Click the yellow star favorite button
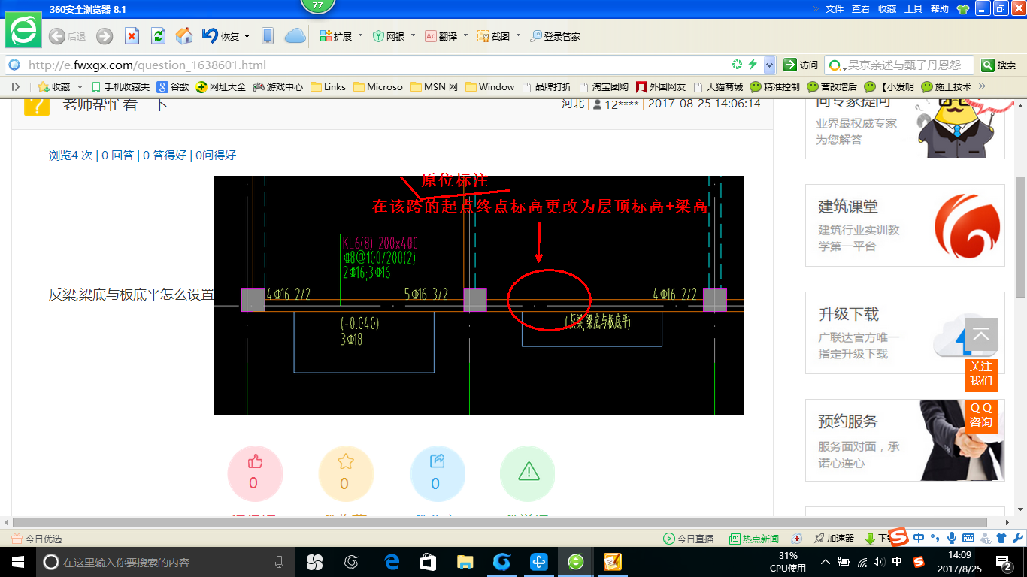This screenshot has width=1027, height=577. (x=346, y=473)
